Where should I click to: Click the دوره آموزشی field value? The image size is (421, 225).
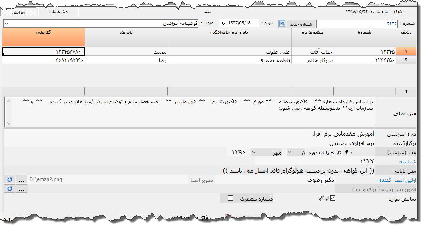(x=190, y=134)
